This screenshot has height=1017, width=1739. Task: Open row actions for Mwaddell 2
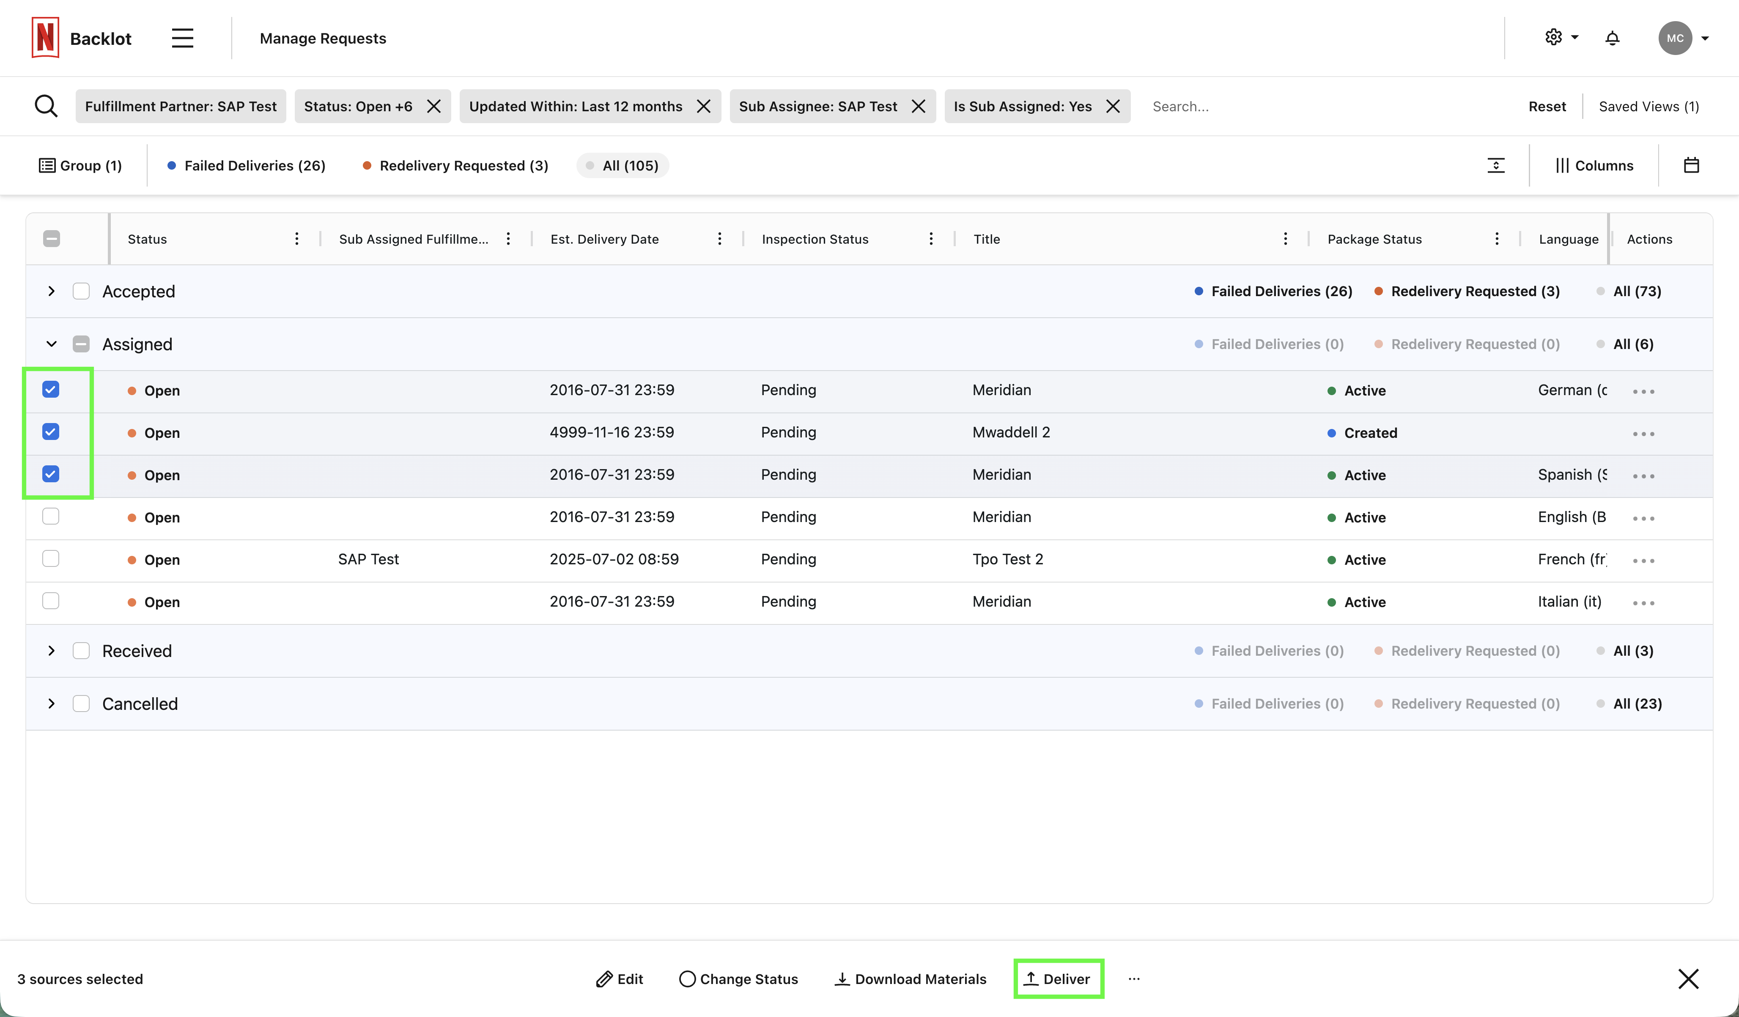pyautogui.click(x=1643, y=434)
